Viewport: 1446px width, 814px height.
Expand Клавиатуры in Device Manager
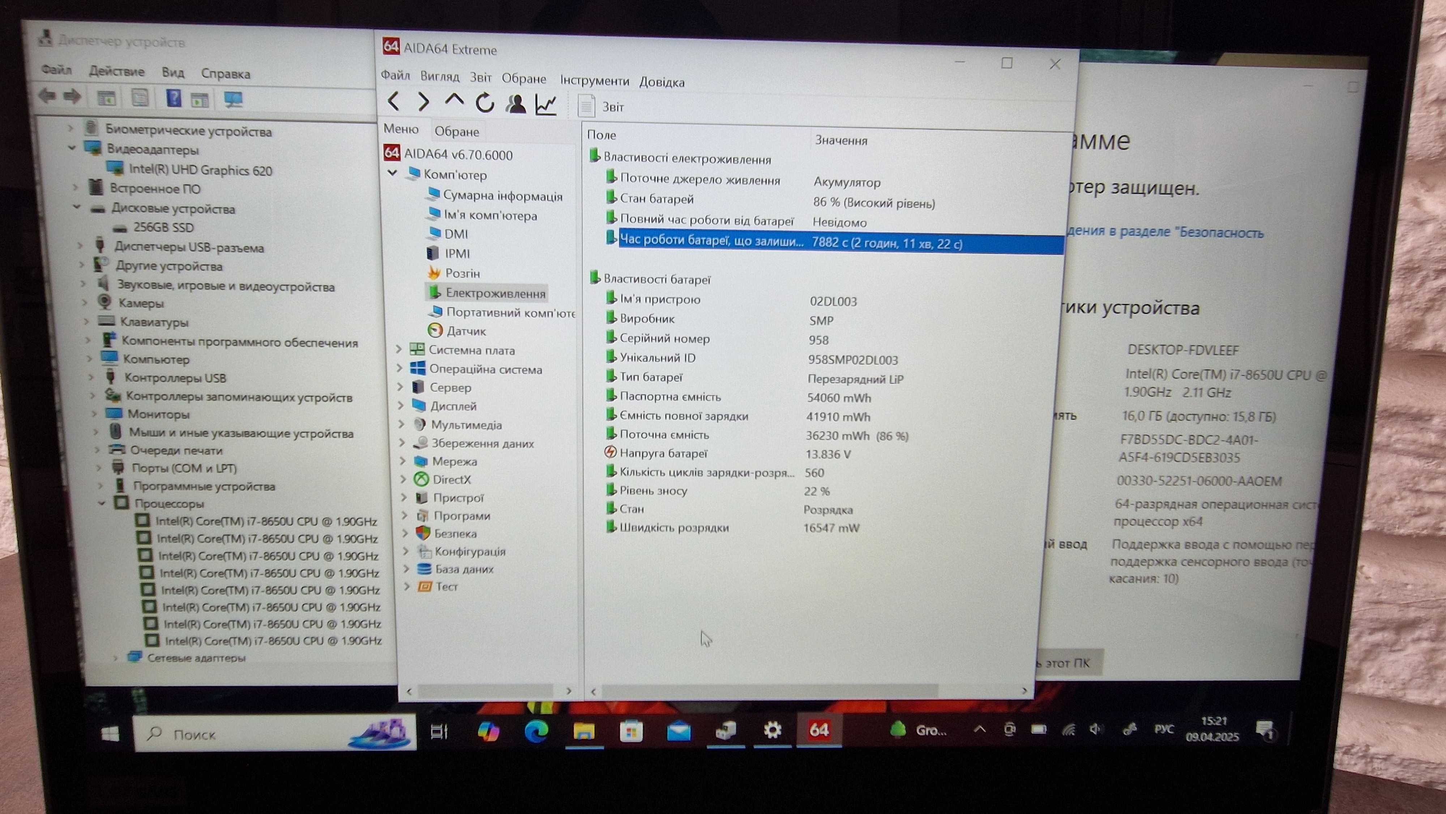tap(86, 321)
